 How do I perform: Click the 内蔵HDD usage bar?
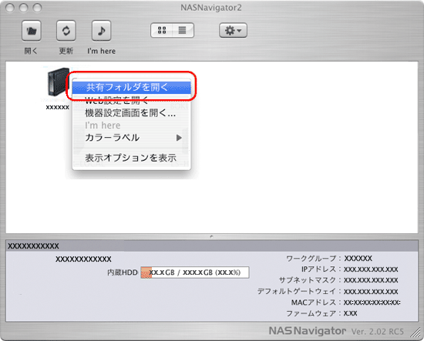[x=195, y=272]
